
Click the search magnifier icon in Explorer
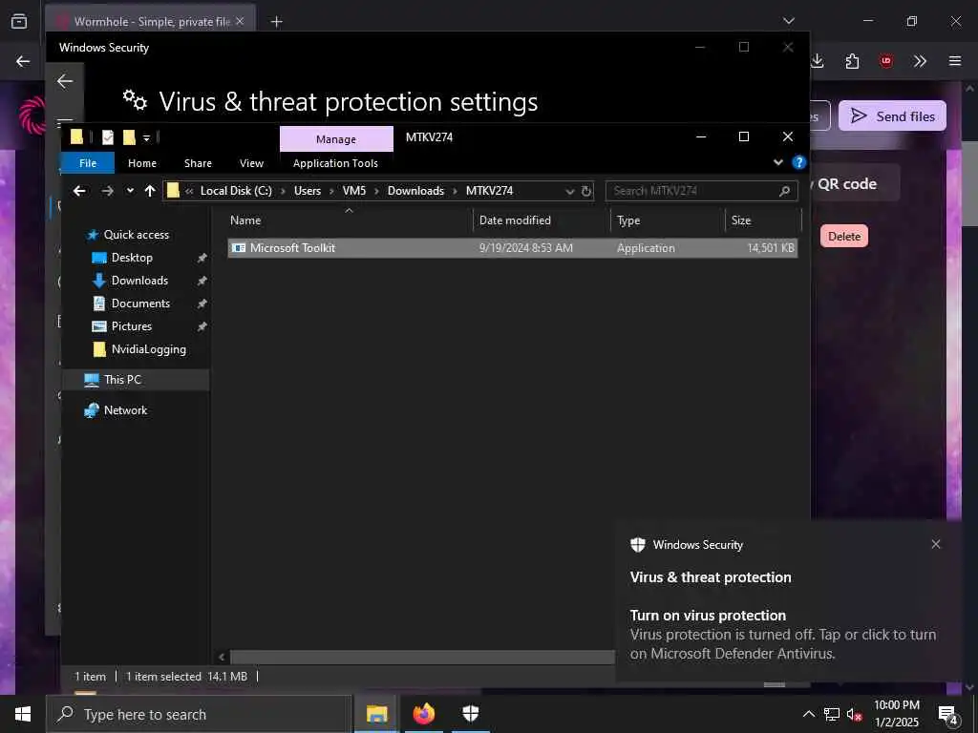pyautogui.click(x=785, y=191)
